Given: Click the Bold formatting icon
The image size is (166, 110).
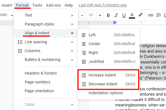Looking at the screenshot, I should [x=108, y=15].
